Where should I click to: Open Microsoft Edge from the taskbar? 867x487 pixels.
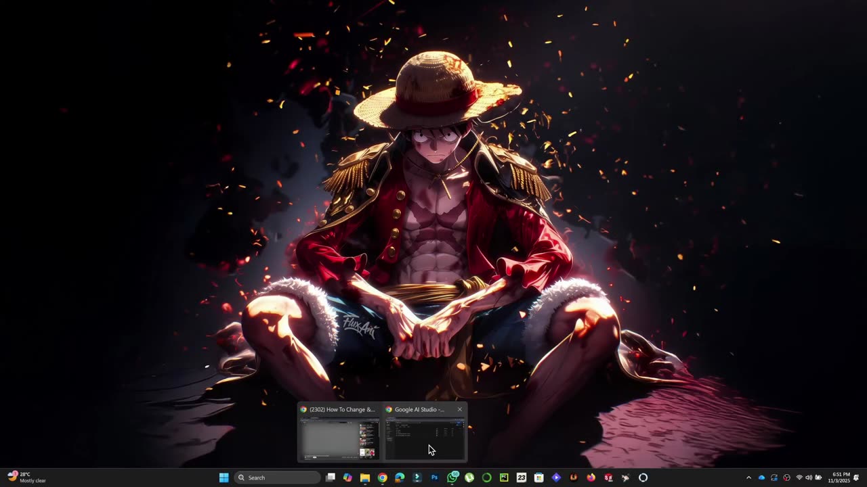(x=400, y=478)
